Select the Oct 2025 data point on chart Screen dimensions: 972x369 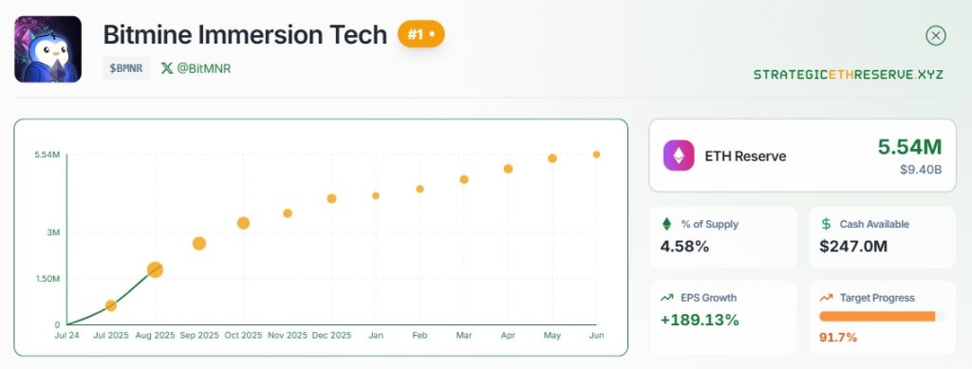point(243,223)
